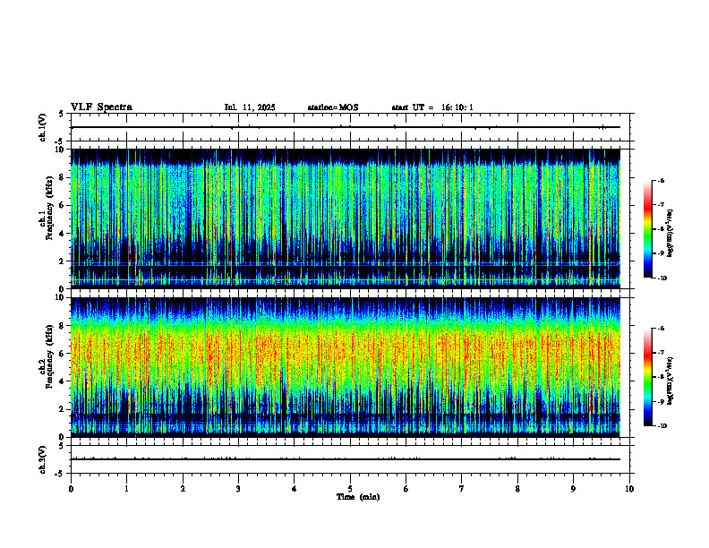This screenshot has width=709, height=548.
Task: Click the "-6" value on ch.1 colorbar
Action: 661,180
